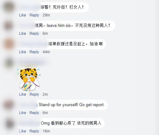Viewport: 159px width, 135px height.
Task: Open the first commenter's blurred avatar
Action: tap(9, 7)
